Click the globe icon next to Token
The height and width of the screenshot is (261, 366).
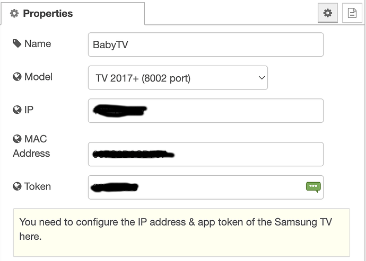coord(17,186)
